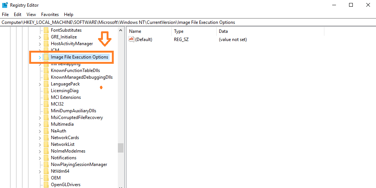Click the MCI32 folder icon

[x=46, y=104]
